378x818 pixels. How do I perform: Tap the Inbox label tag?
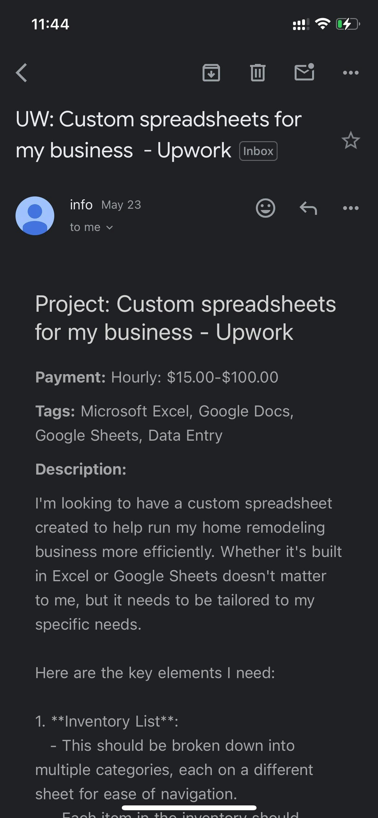258,151
